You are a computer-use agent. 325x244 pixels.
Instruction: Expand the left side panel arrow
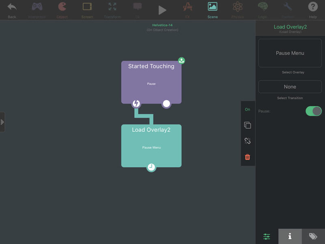coord(2,122)
